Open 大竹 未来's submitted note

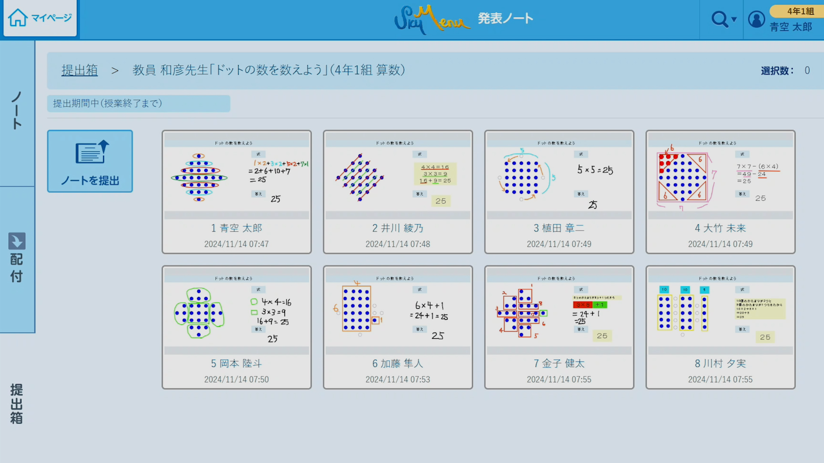(720, 176)
